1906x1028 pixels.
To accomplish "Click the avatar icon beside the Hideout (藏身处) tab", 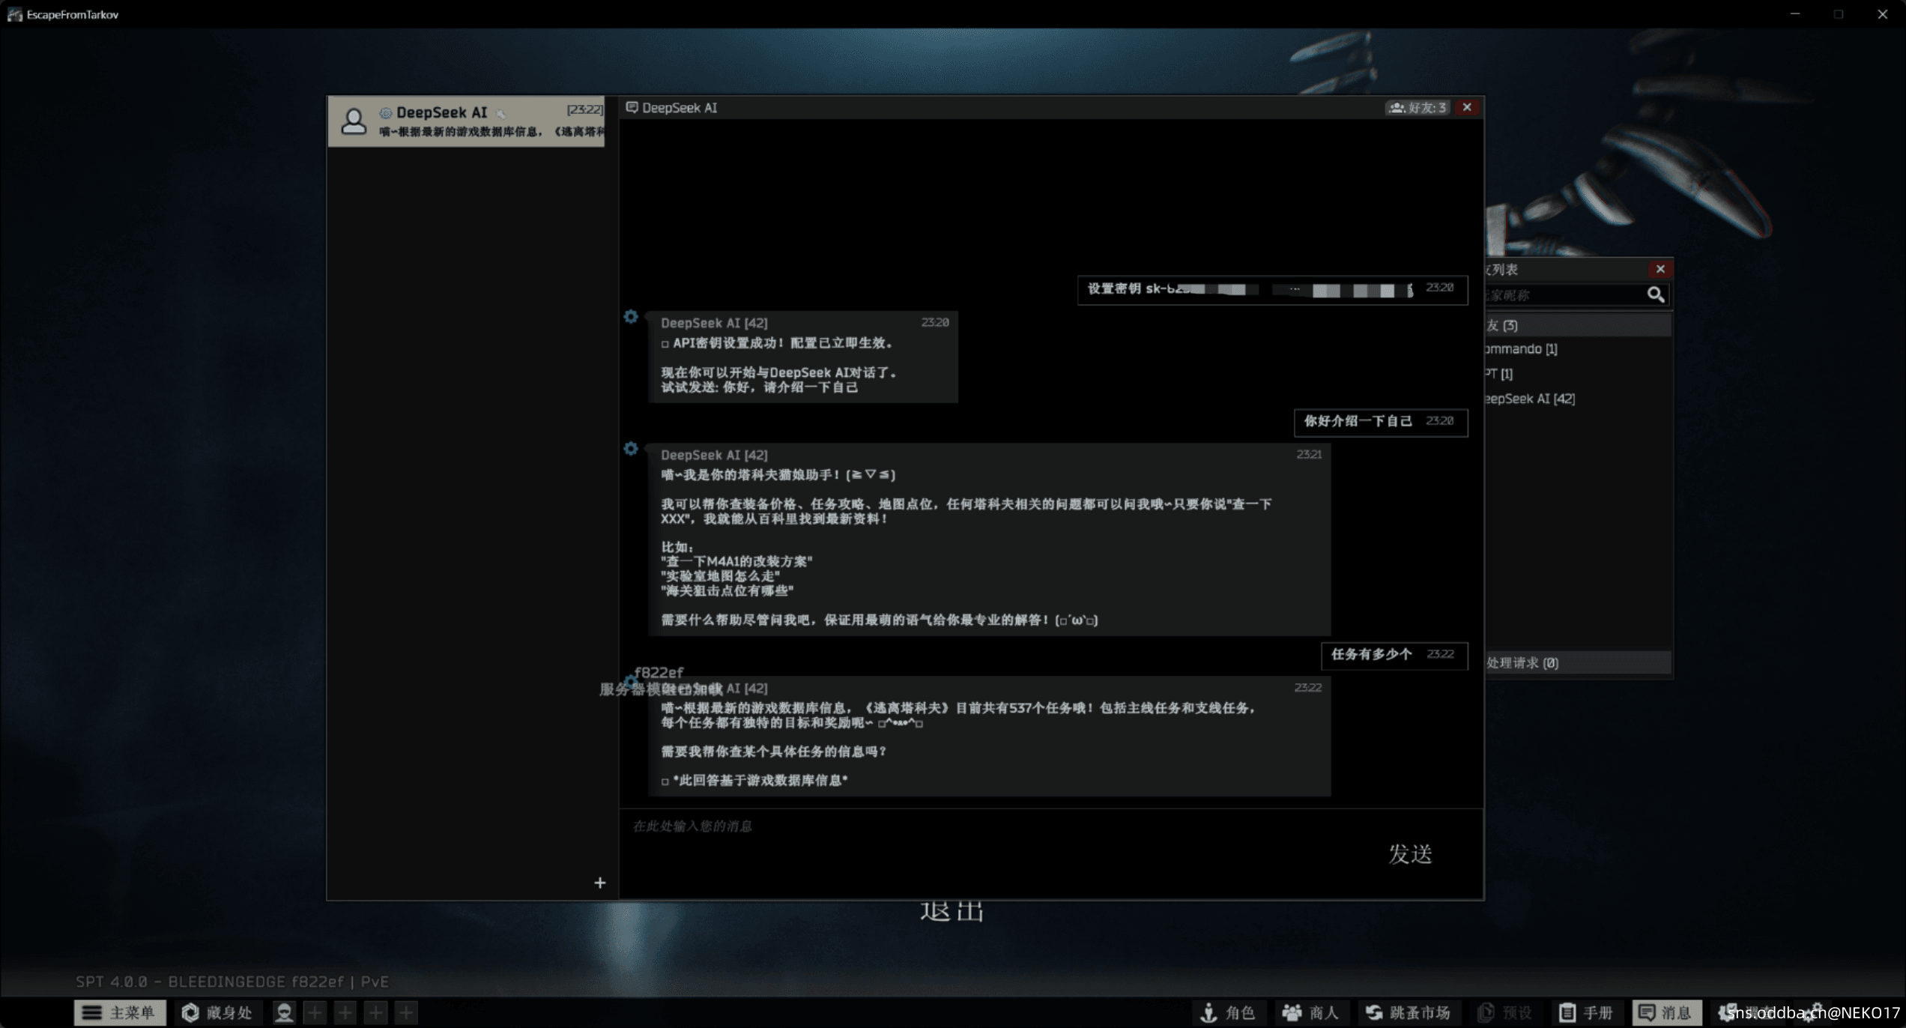I will pos(284,1012).
